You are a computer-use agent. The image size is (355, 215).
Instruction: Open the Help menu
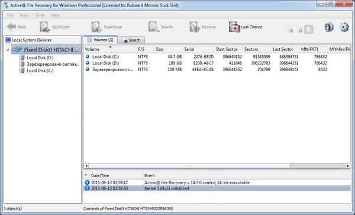[55, 15]
